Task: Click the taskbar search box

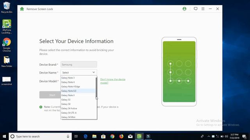Action: click(40, 136)
